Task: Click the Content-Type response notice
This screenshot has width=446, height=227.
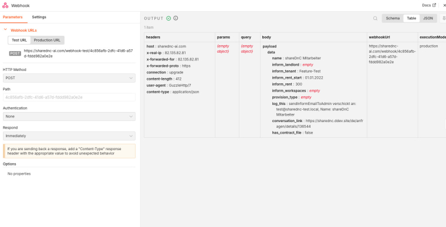Action: pos(69,151)
